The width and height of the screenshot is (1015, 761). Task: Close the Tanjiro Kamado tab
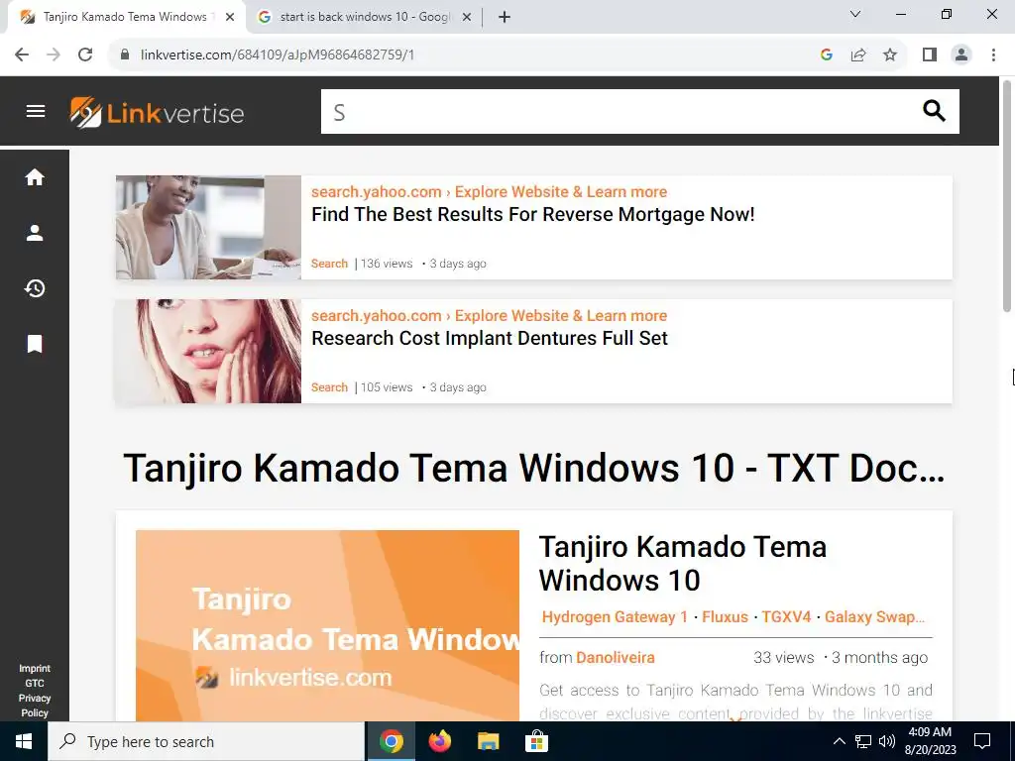coord(230,17)
